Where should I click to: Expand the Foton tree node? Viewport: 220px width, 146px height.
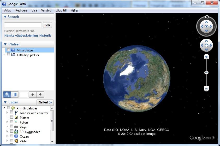(7, 122)
